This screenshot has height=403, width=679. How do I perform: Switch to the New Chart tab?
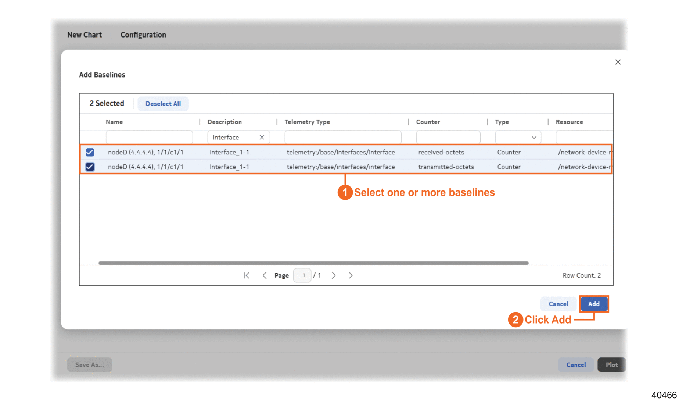(85, 35)
